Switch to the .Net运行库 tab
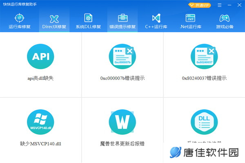 point(190,21)
